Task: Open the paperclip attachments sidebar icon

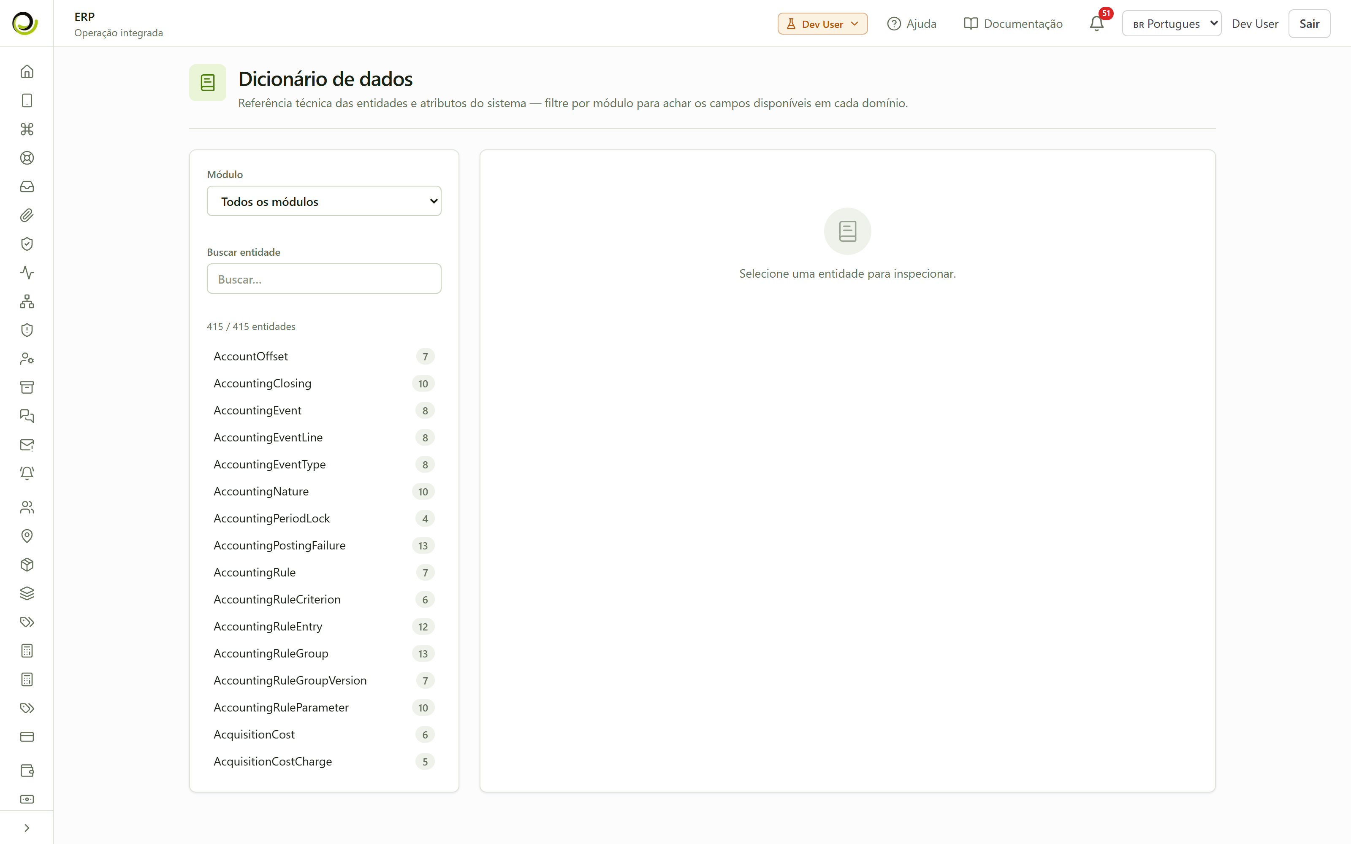Action: pos(27,216)
